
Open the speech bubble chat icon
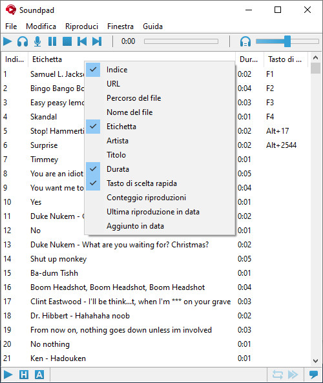click(x=313, y=375)
